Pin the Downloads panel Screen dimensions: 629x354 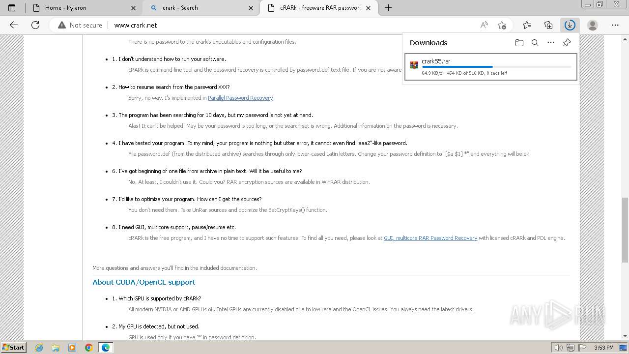(x=567, y=43)
